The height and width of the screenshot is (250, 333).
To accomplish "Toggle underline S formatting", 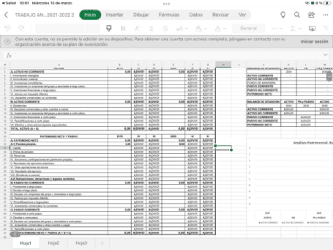I will (151, 28).
